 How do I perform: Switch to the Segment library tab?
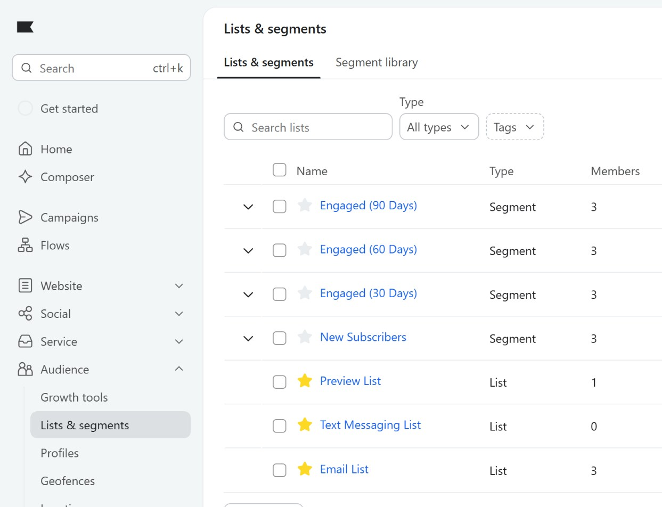click(x=377, y=62)
